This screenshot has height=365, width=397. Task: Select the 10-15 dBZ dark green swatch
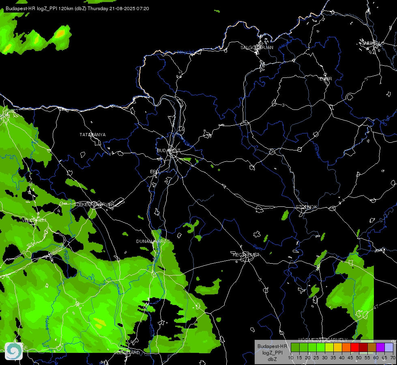[x=295, y=347]
